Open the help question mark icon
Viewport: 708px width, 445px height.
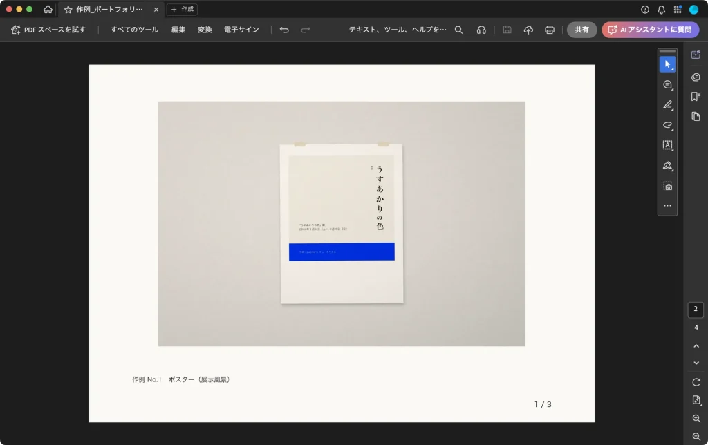(645, 10)
